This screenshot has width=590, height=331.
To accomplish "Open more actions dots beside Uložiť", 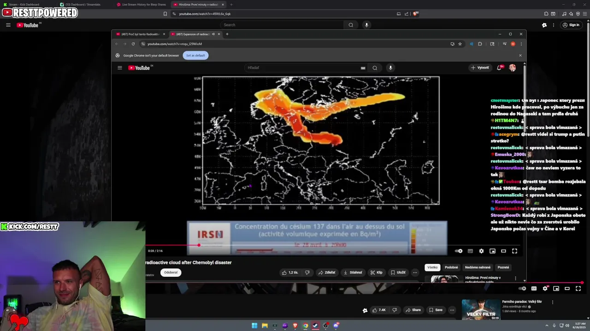I will pyautogui.click(x=415, y=272).
